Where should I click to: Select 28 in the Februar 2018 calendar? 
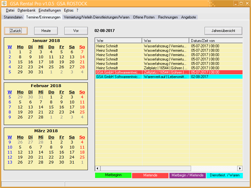[x=41, y=117]
